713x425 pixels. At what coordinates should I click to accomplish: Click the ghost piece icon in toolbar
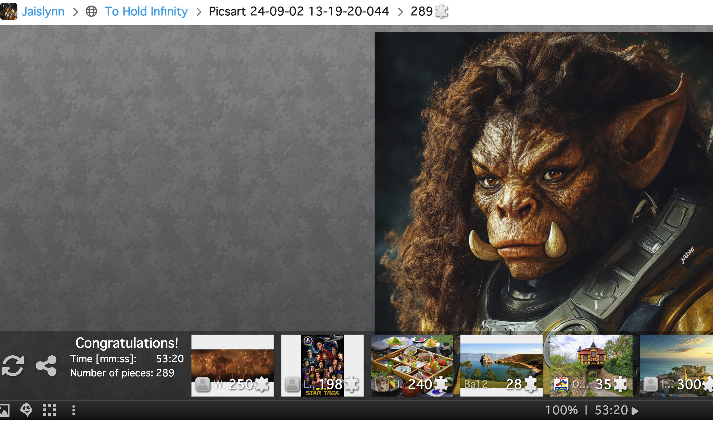point(26,410)
